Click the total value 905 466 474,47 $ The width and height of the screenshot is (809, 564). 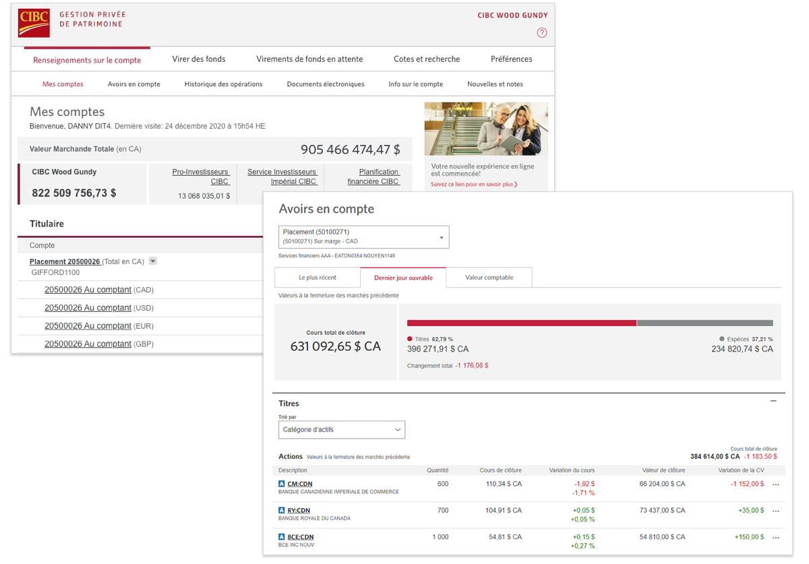(351, 150)
